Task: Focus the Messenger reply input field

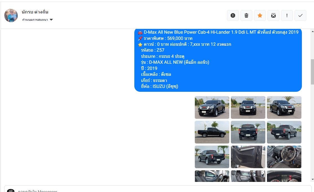Action: click(158, 189)
